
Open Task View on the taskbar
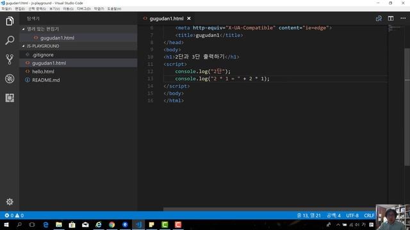tap(32, 224)
